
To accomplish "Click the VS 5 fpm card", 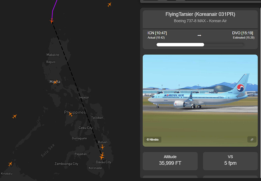I will click(x=230, y=161).
